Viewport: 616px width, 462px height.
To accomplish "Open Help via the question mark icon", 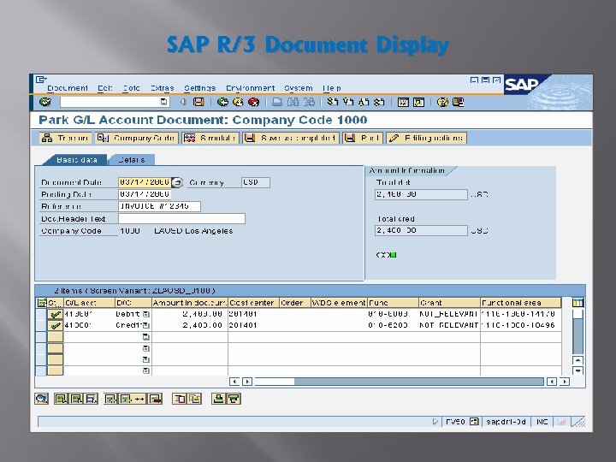I will tap(442, 102).
